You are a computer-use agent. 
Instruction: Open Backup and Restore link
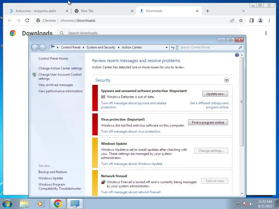53,172
